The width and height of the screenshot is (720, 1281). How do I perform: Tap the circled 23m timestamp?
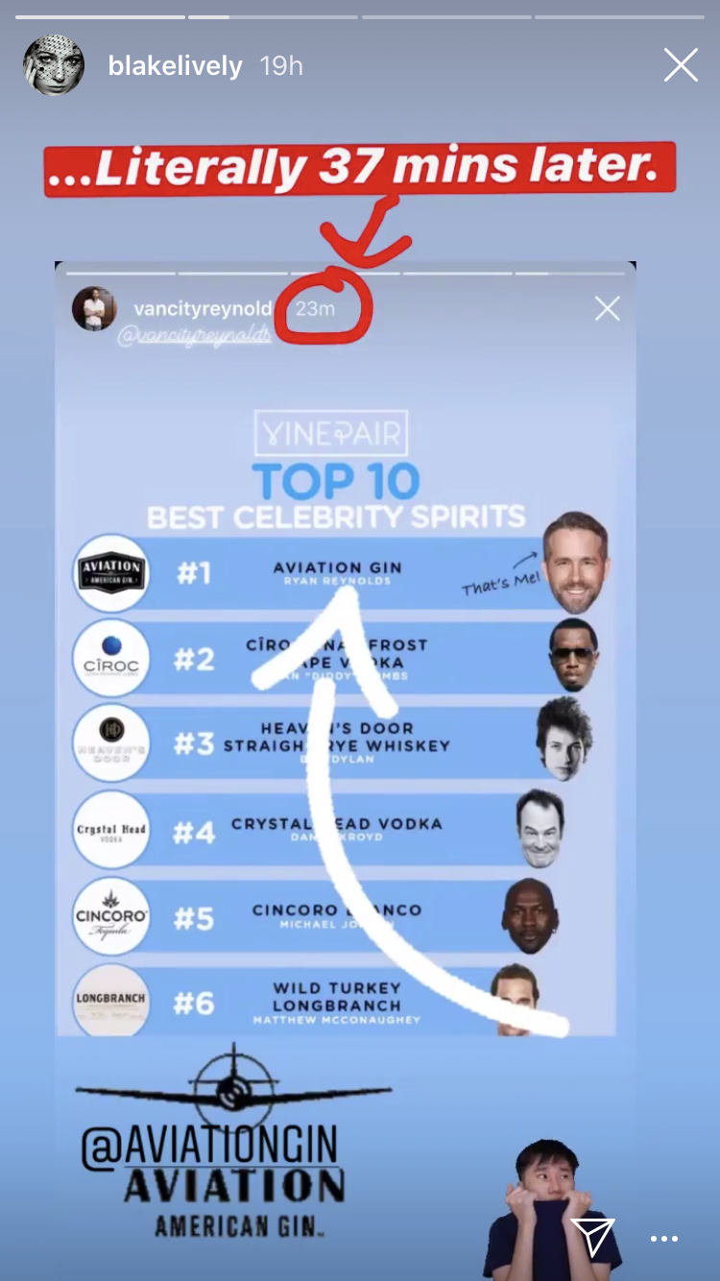(x=317, y=308)
